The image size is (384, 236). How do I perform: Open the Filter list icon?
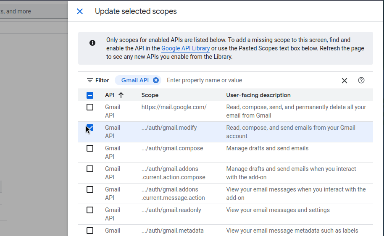[90, 80]
